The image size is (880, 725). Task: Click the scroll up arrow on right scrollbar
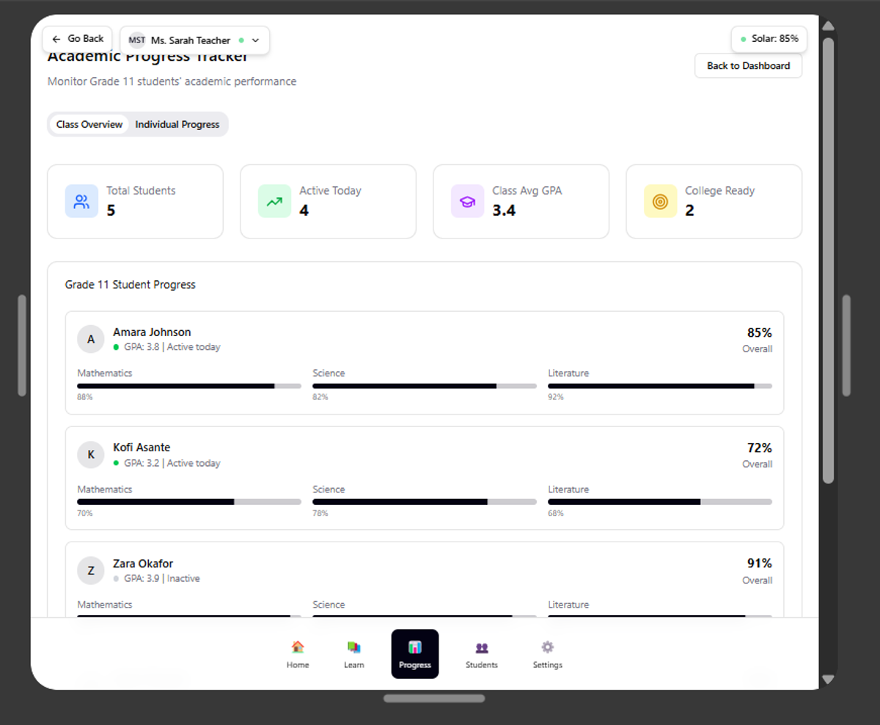tap(828, 26)
